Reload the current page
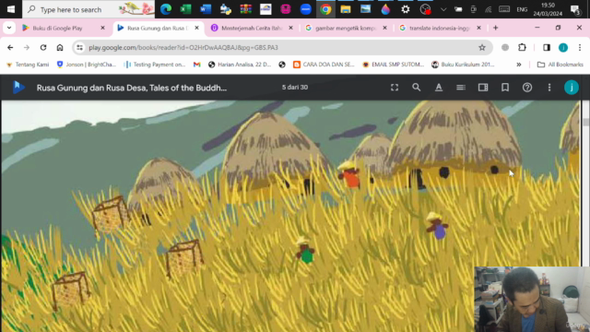This screenshot has height=332, width=590. point(43,47)
